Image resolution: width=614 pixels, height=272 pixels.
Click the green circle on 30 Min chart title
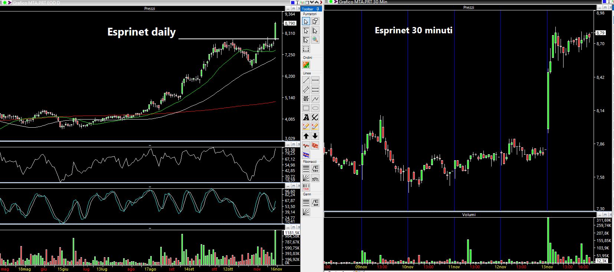(x=331, y=2)
